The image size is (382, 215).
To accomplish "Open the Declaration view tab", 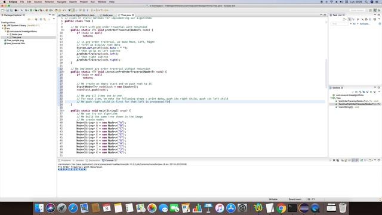I will point(93,161).
